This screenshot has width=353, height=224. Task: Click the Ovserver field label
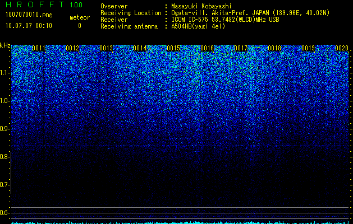point(114,6)
